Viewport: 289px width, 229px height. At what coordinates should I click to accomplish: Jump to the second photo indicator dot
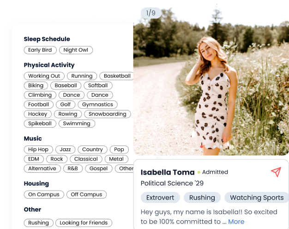tap(208, 147)
